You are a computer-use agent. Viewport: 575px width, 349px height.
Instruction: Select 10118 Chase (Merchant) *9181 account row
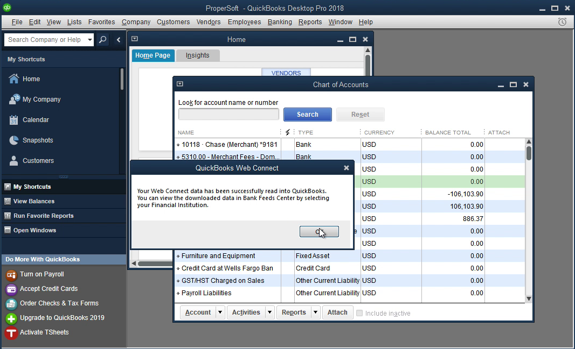(350, 145)
